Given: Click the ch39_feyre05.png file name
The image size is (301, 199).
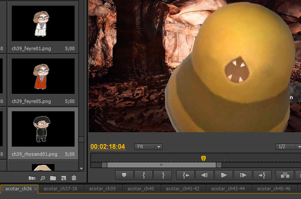Looking at the screenshot, I should click(31, 101).
